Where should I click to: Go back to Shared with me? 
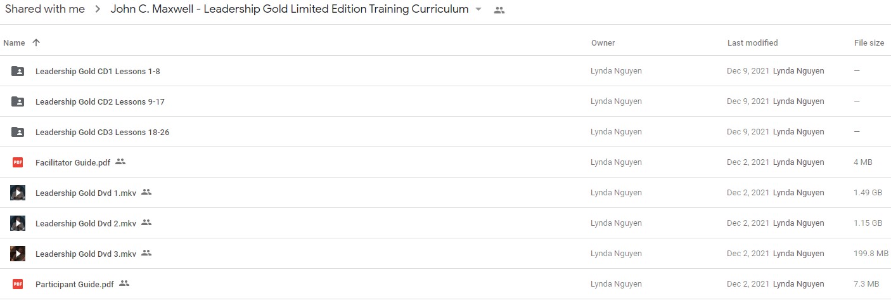tap(45, 10)
